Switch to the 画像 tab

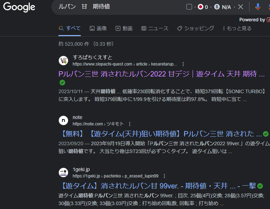click(98, 28)
